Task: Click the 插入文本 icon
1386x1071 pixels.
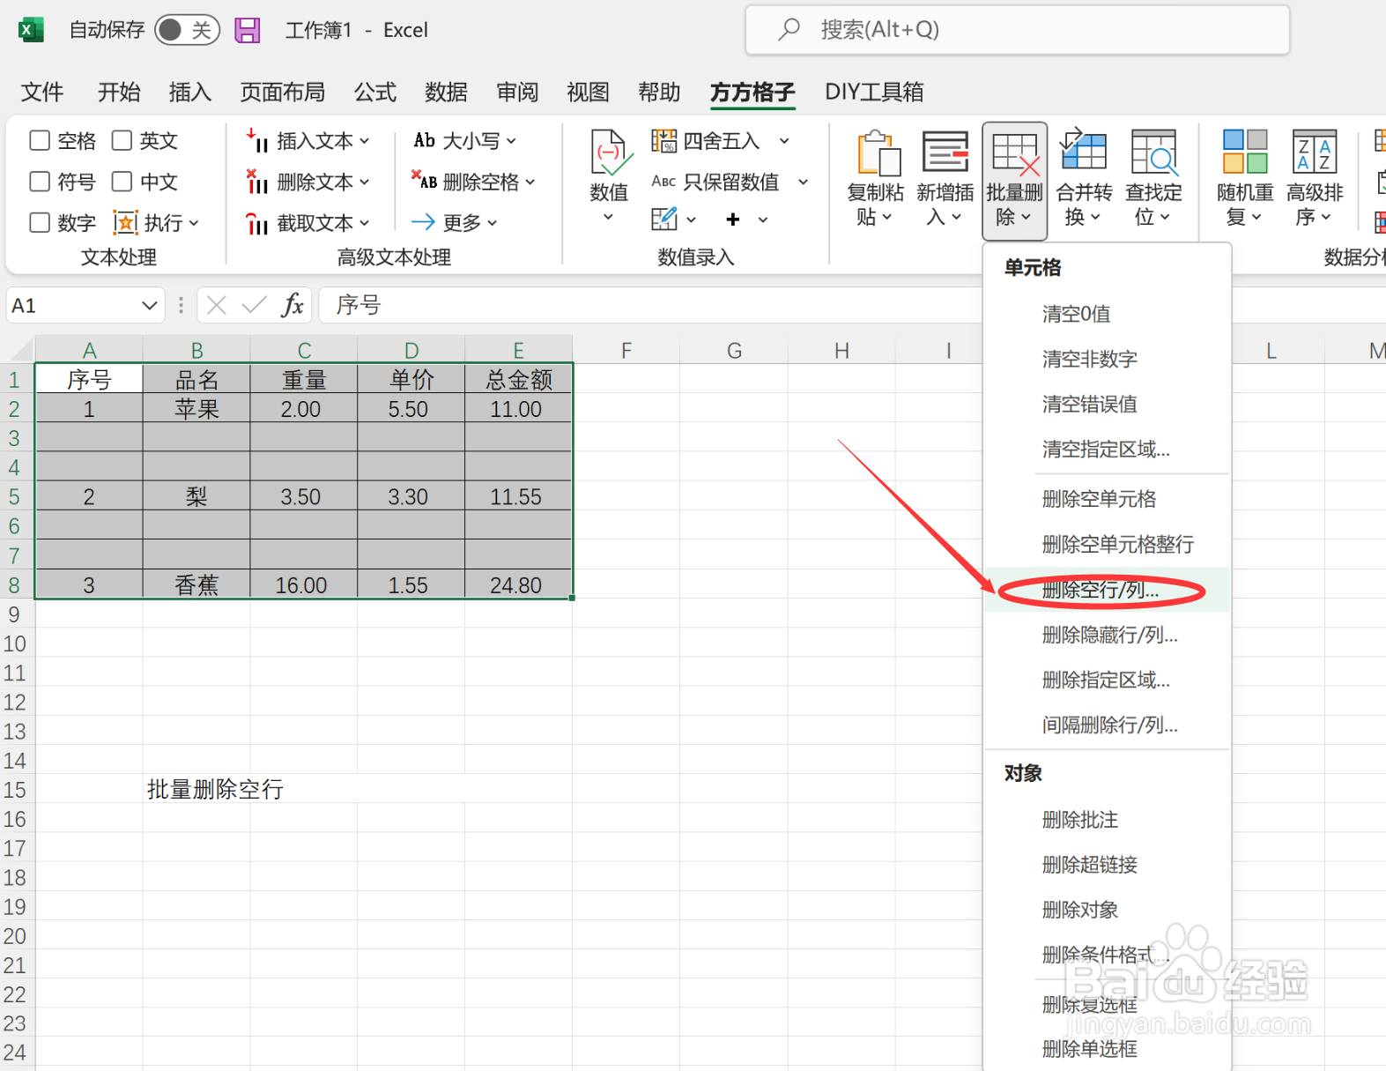Action: point(256,141)
